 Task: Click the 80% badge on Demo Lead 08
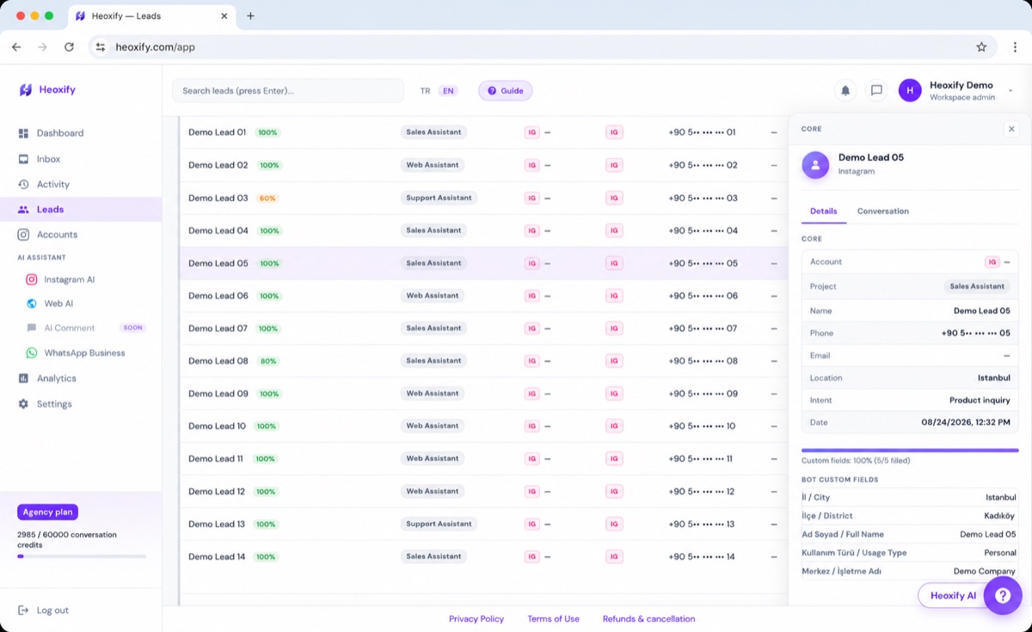click(268, 361)
